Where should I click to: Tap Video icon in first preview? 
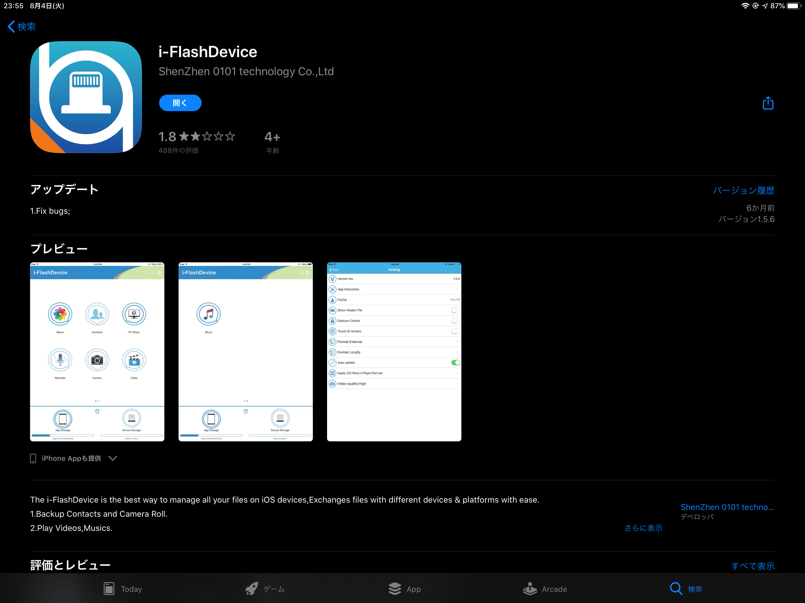134,360
